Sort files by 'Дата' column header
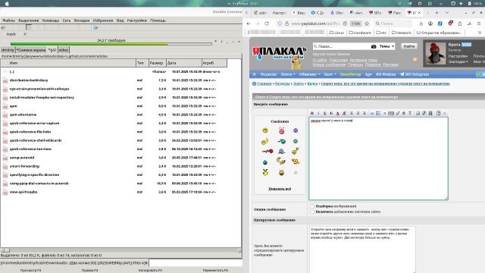Screen dimensions: 485x273 coord(184,63)
